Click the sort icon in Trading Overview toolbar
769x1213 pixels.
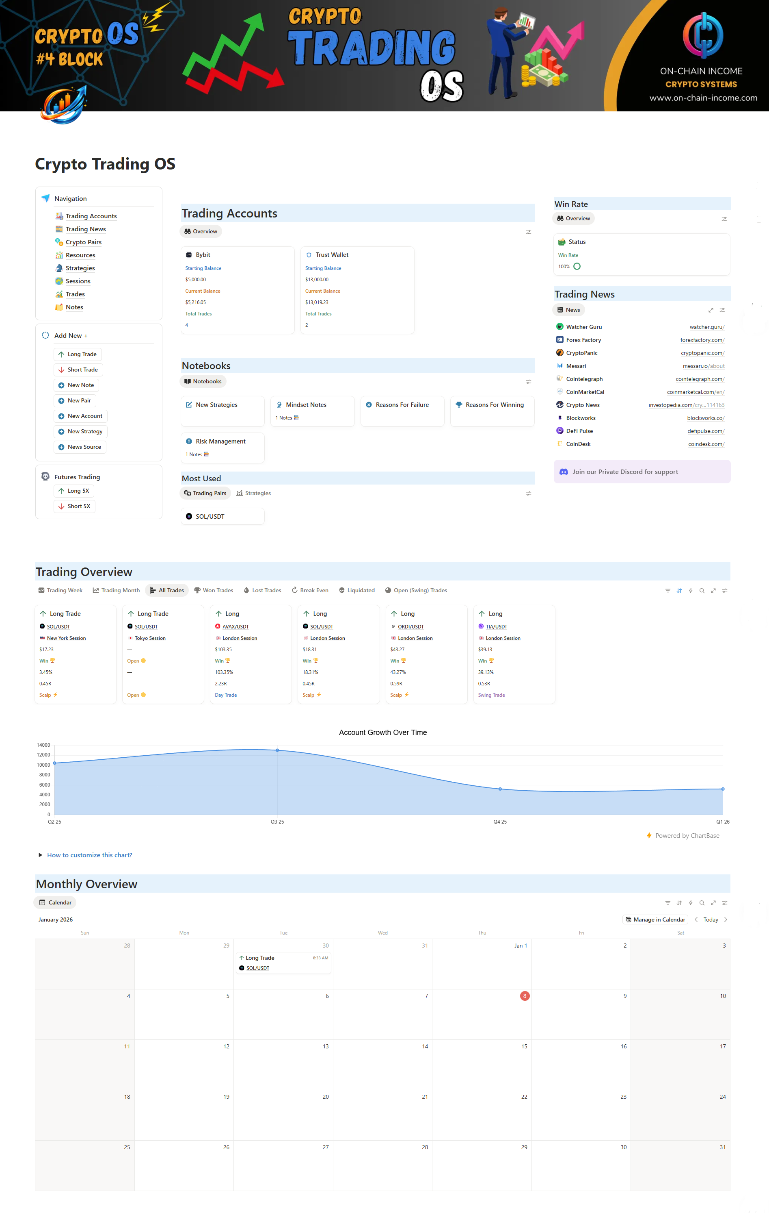(x=679, y=590)
